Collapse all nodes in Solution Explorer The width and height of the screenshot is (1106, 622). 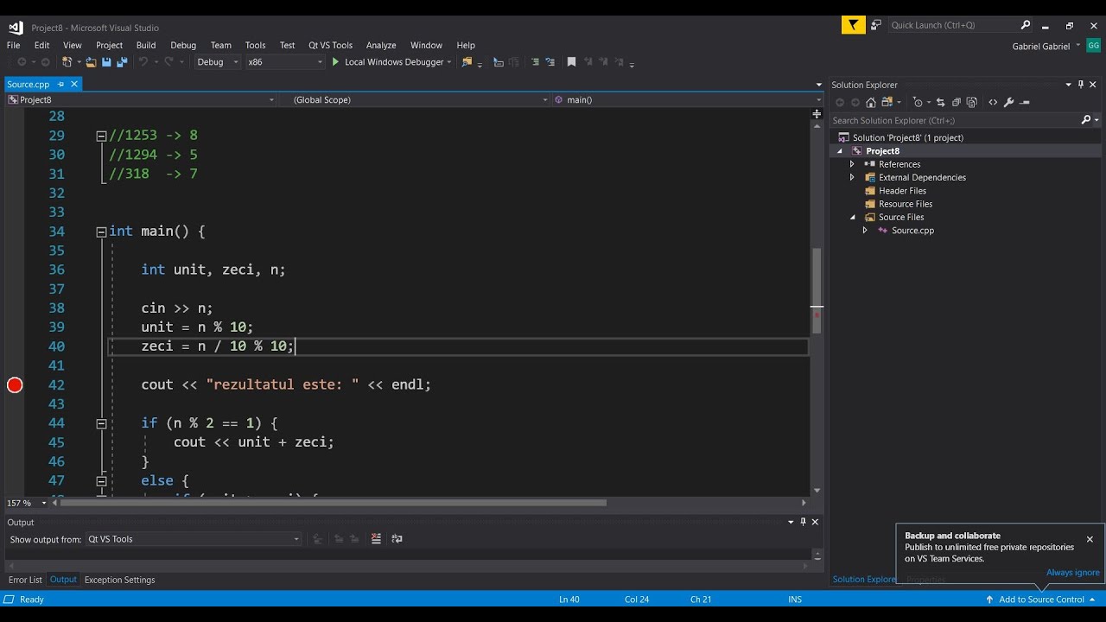[x=957, y=102]
